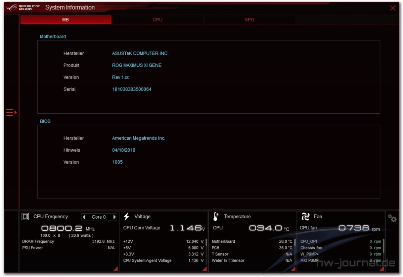Click the Temperature thermometer icon
The height and width of the screenshot is (277, 403).
coord(216,217)
